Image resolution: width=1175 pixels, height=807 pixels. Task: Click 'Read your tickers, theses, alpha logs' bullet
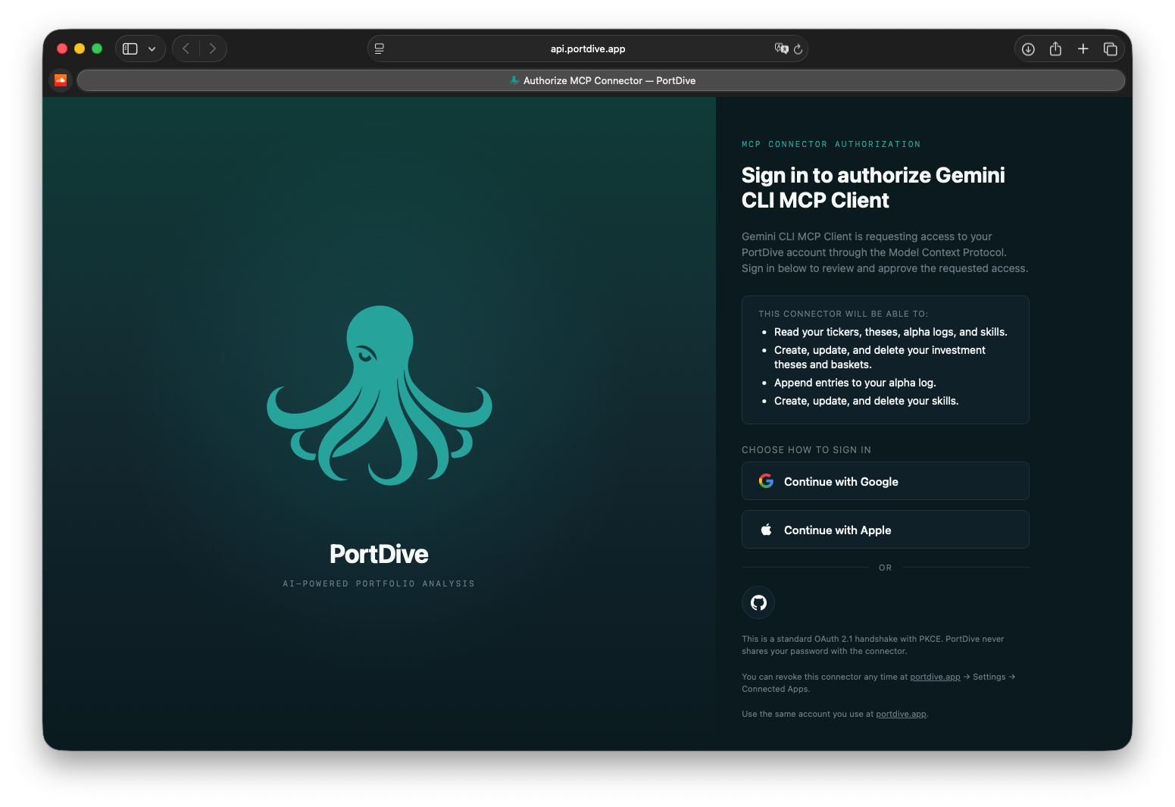point(890,332)
